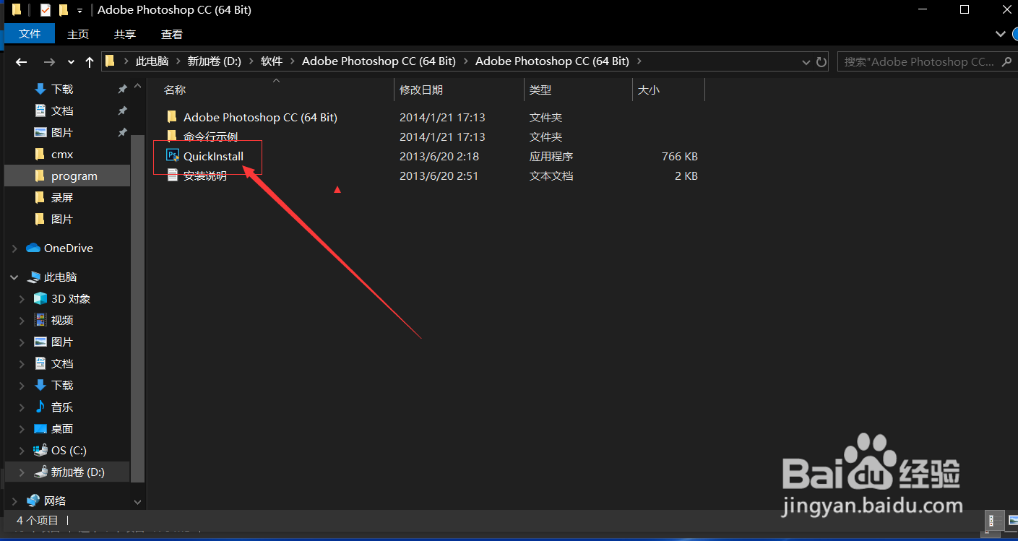Click the 文本文档 type cell
The image size is (1018, 541).
point(551,176)
